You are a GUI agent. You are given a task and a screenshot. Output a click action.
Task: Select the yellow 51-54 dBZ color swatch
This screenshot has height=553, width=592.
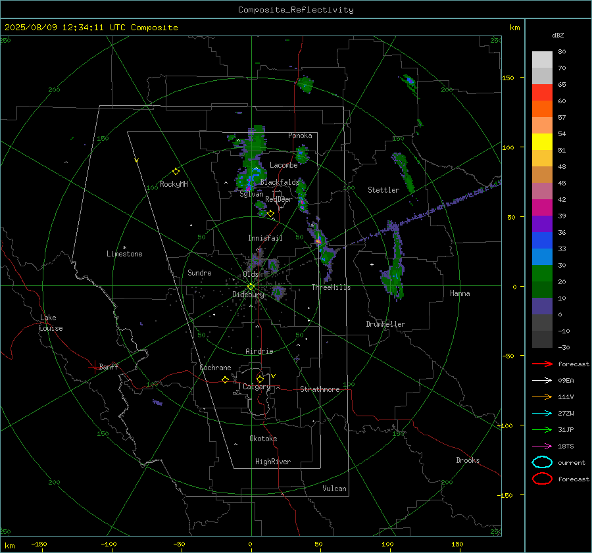tap(542, 142)
